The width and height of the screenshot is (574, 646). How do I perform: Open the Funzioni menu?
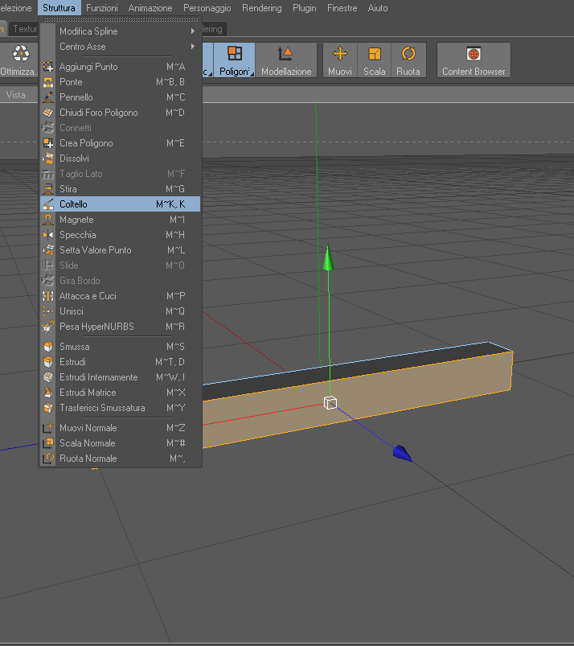pyautogui.click(x=102, y=8)
